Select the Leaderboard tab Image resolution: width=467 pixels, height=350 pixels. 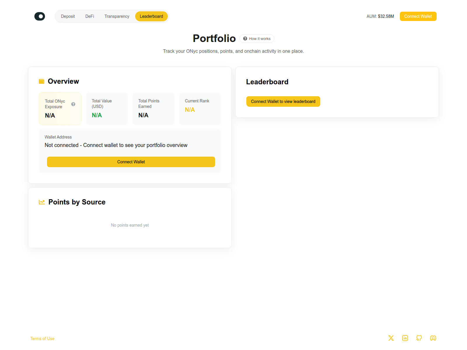(x=151, y=16)
